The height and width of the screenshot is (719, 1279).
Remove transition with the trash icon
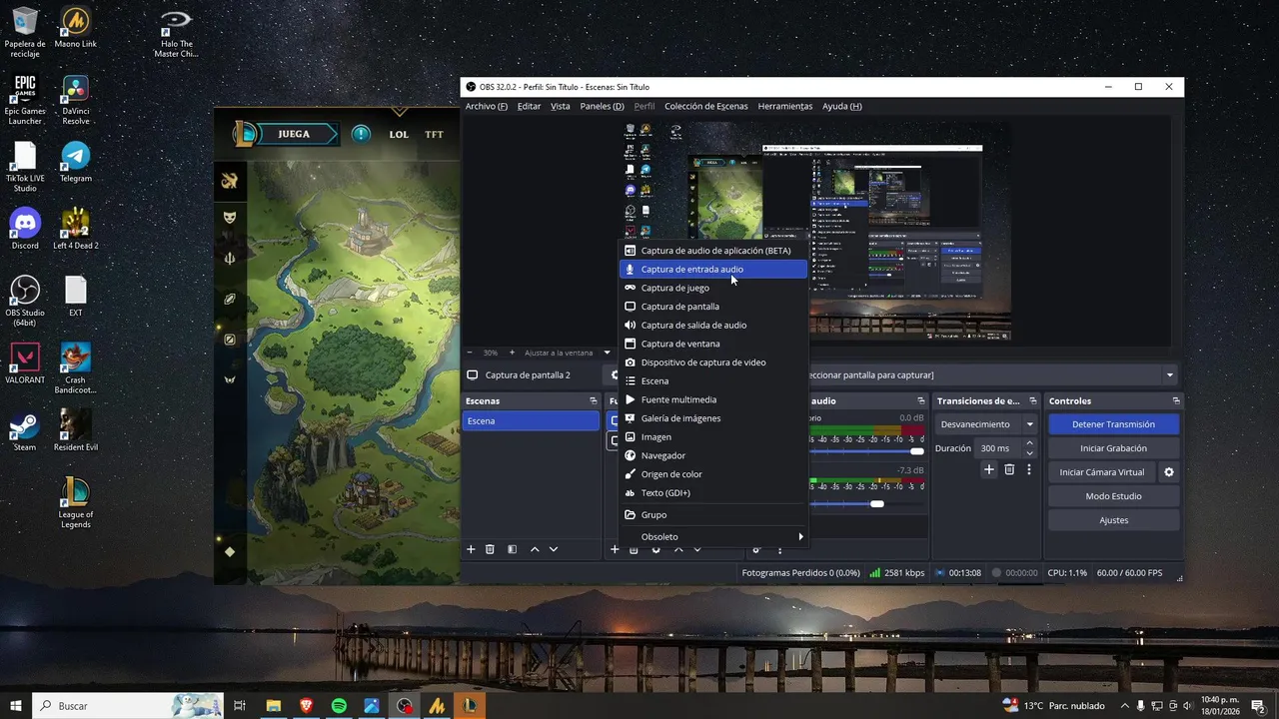pos(1009,469)
